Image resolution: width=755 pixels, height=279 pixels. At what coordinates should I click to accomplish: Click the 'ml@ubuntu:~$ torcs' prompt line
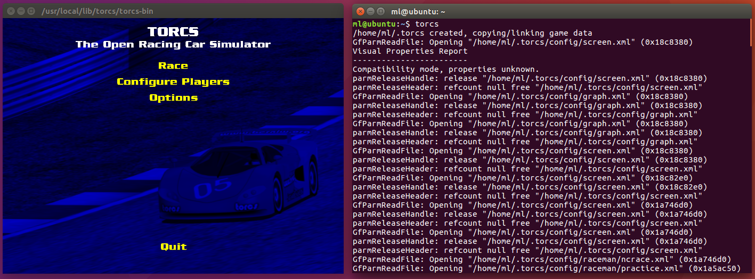pyautogui.click(x=396, y=24)
